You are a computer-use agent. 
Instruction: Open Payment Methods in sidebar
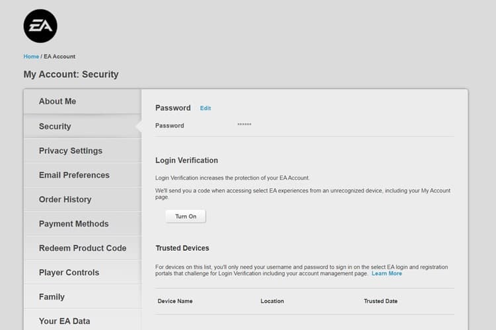(73, 224)
